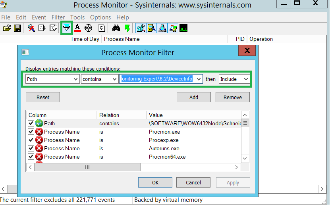The width and height of the screenshot is (330, 205).
Task: Sort by the Value header in filter list
Action: click(194, 115)
